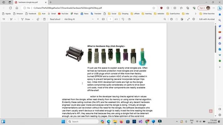Open the Maps bookmark
The width and height of the screenshot is (223, 125).
[75, 14]
